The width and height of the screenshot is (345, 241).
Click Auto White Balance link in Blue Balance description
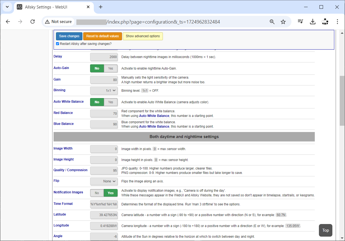[154, 127]
